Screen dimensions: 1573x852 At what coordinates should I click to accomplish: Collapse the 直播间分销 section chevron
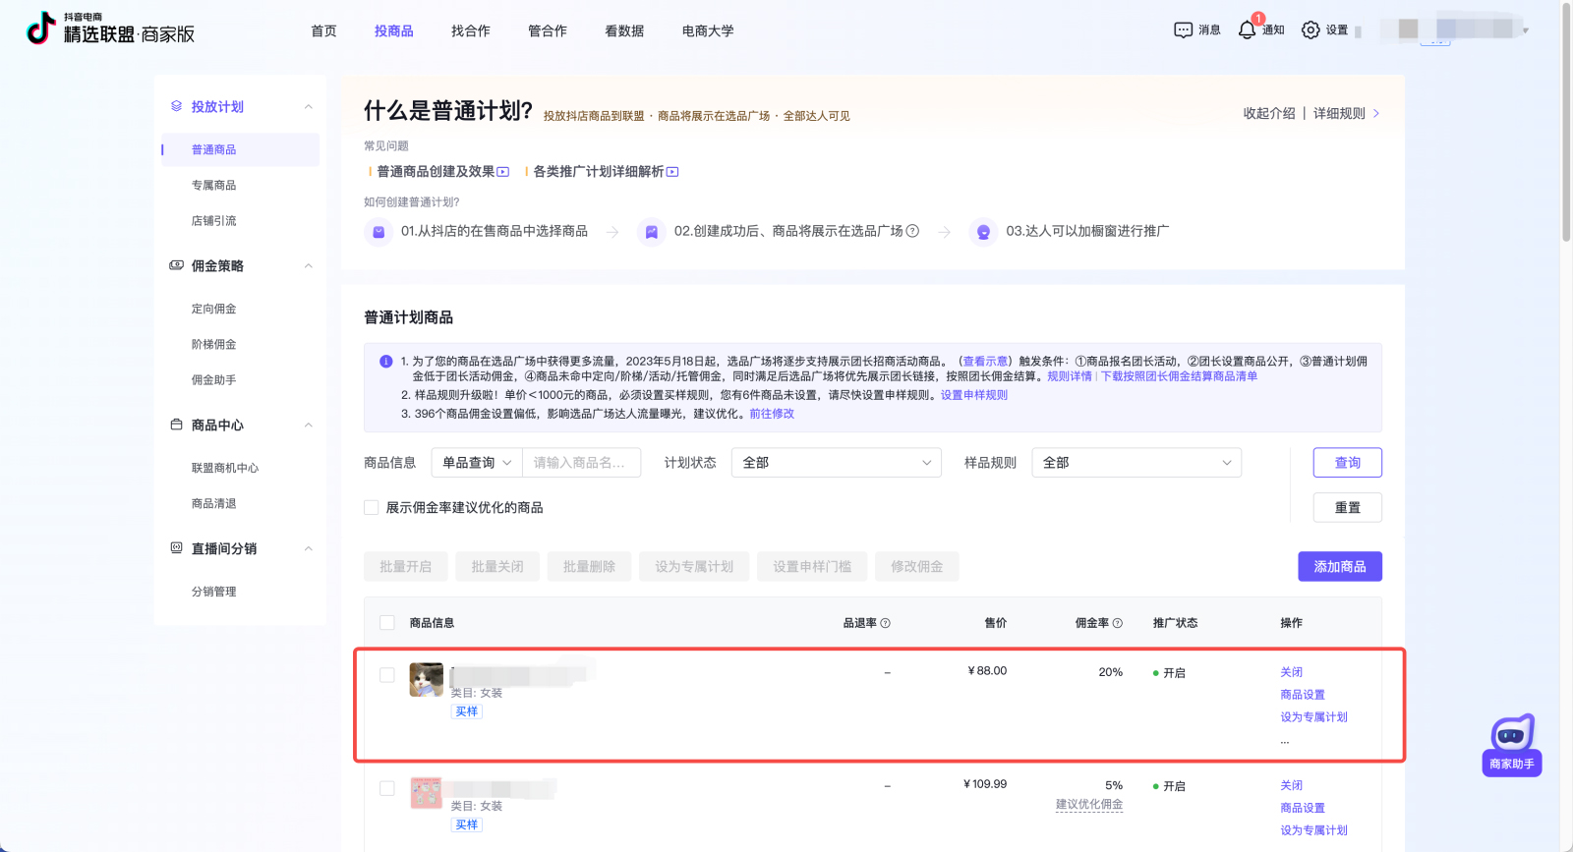click(309, 549)
